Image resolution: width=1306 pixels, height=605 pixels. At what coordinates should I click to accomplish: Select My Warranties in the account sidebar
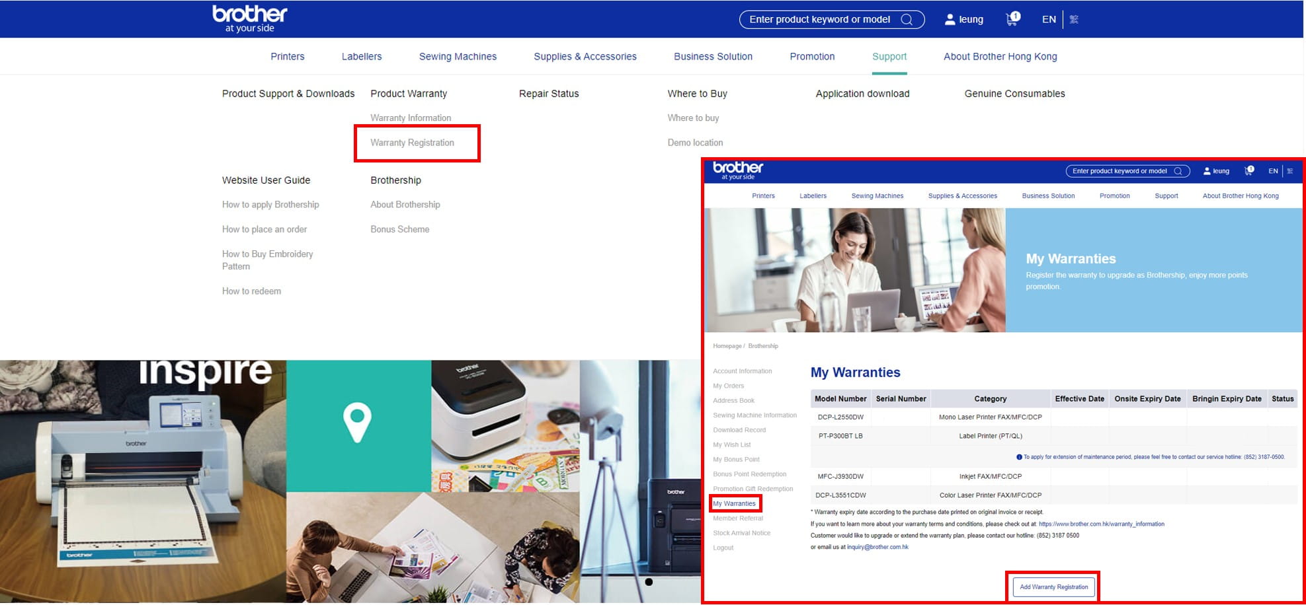pos(734,503)
